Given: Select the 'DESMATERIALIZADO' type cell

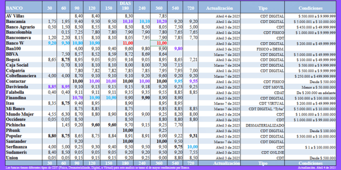Looking at the screenshot, I should click(265, 125).
